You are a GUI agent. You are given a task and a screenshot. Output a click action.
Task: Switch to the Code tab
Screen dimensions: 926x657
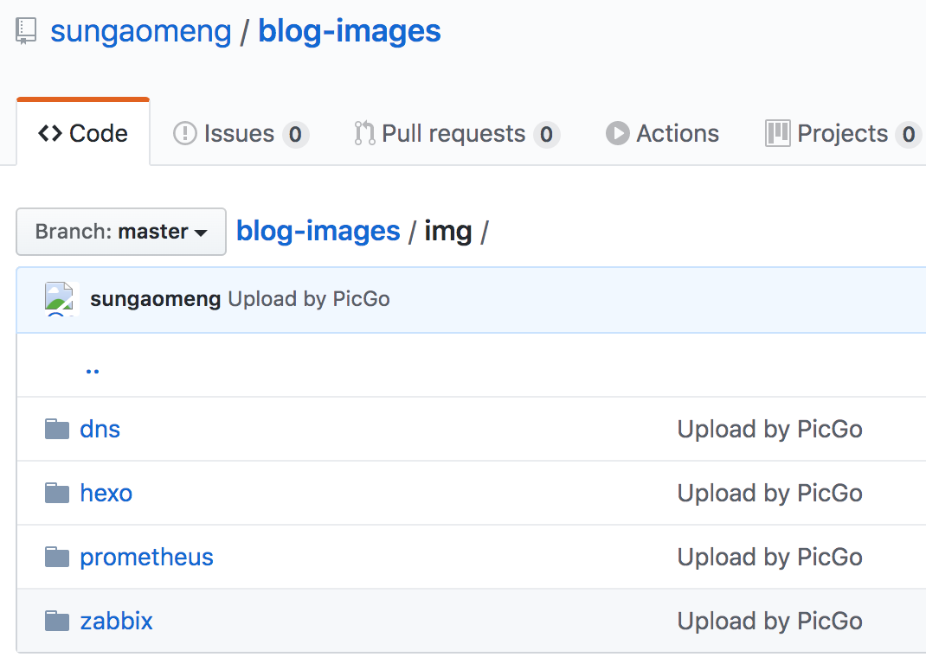[x=83, y=134]
